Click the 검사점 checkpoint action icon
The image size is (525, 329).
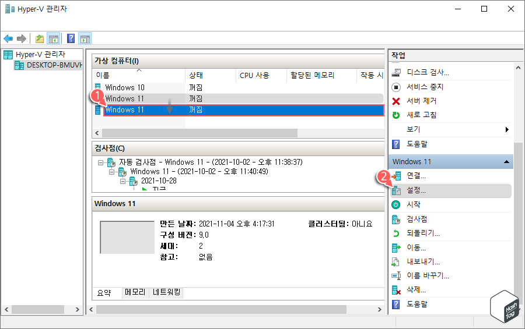396,220
